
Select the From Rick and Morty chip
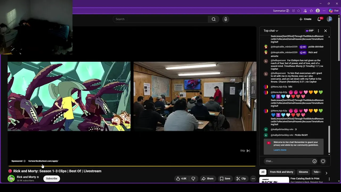281,172
